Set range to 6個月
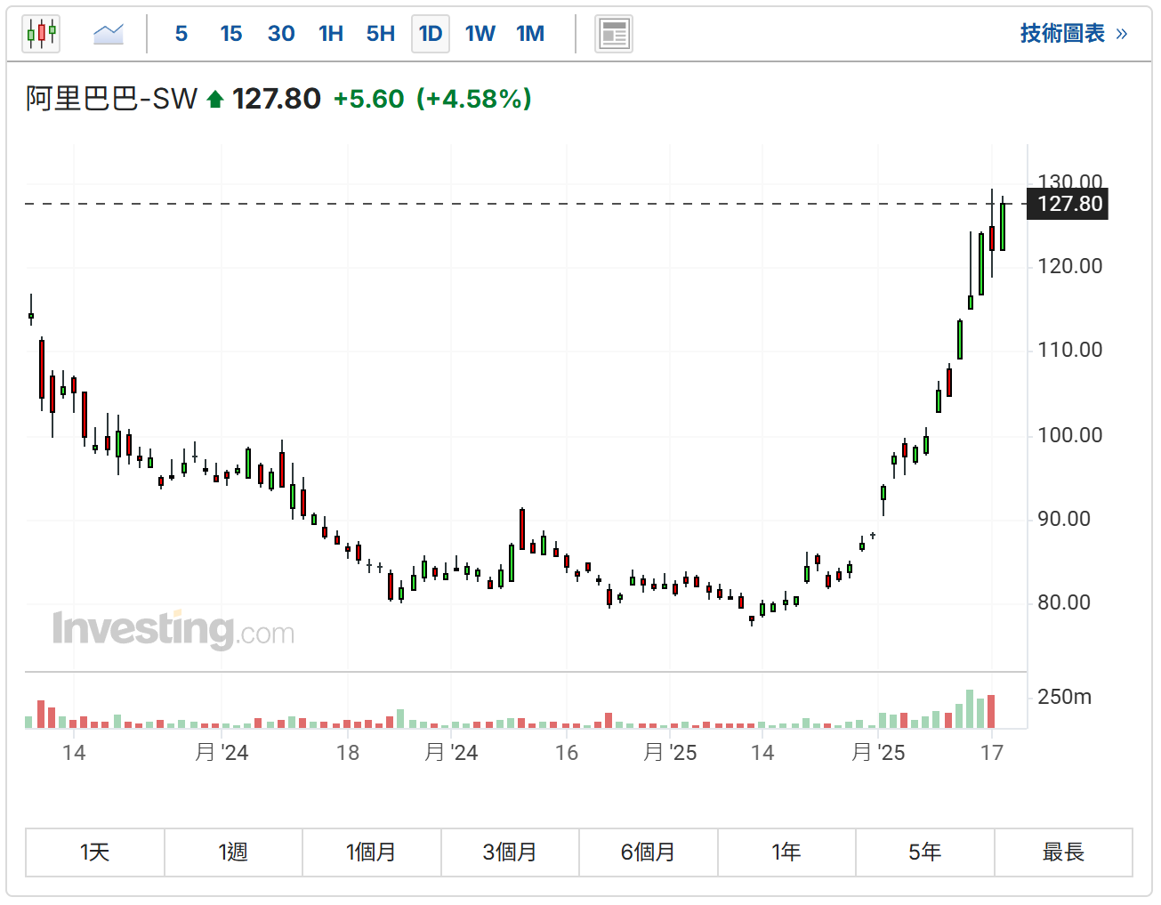The width and height of the screenshot is (1161, 905). [649, 852]
